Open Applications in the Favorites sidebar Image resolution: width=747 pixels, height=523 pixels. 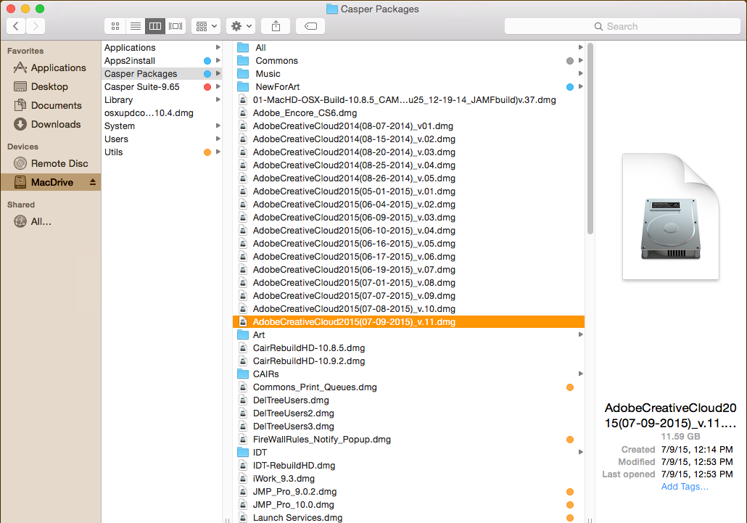[50, 67]
